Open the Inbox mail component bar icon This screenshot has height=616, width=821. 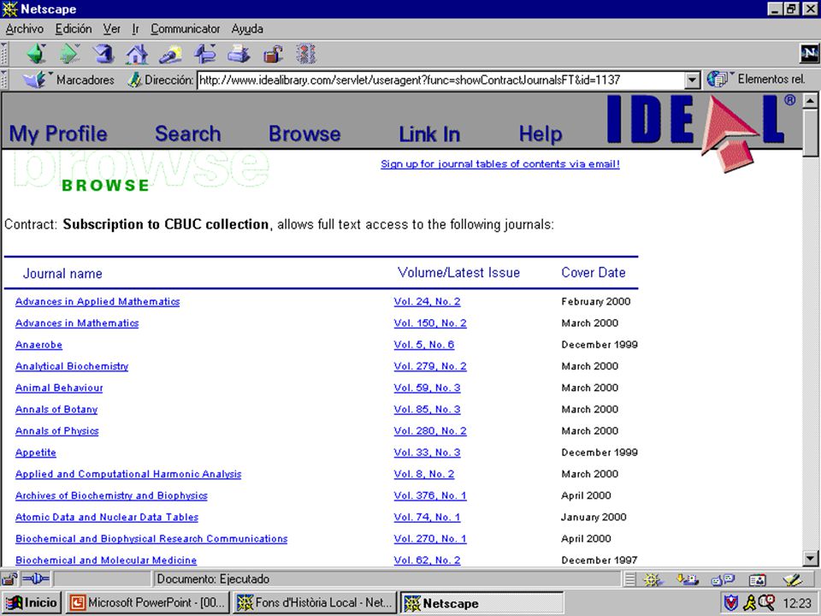pos(687,580)
